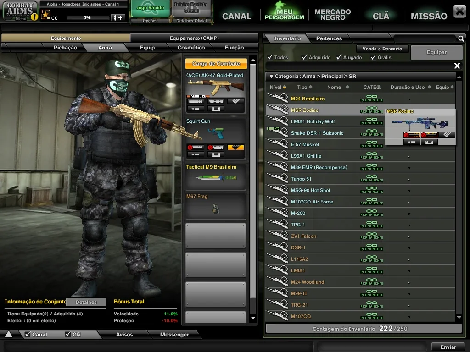Switch to the Função tab
This screenshot has height=352, width=470.
pyautogui.click(x=234, y=48)
